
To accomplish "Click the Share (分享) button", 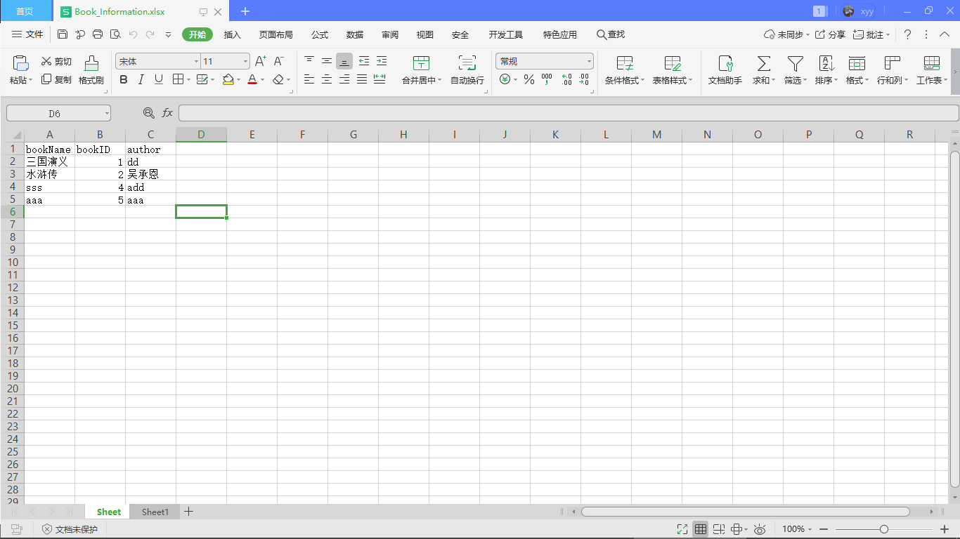I will click(830, 34).
